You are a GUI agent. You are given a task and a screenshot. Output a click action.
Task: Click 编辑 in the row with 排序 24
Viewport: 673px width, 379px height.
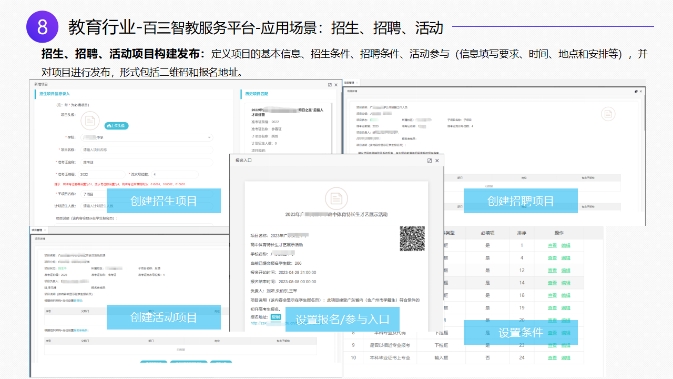click(566, 358)
